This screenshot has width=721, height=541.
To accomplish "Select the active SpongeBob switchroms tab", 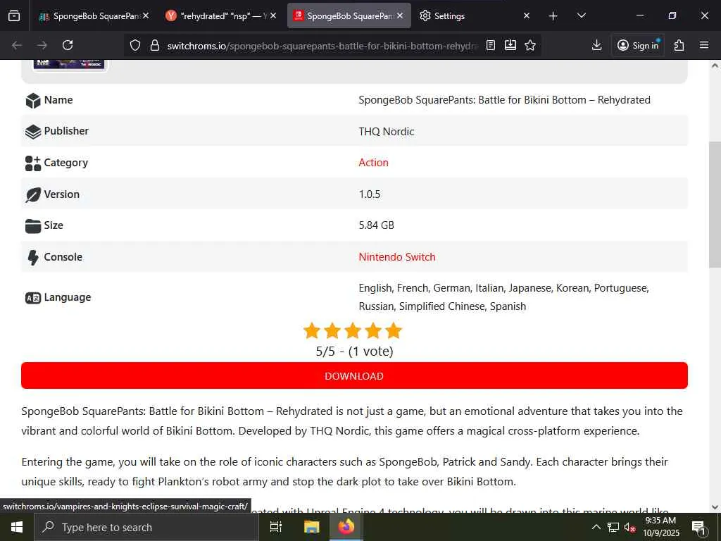I will coord(349,15).
